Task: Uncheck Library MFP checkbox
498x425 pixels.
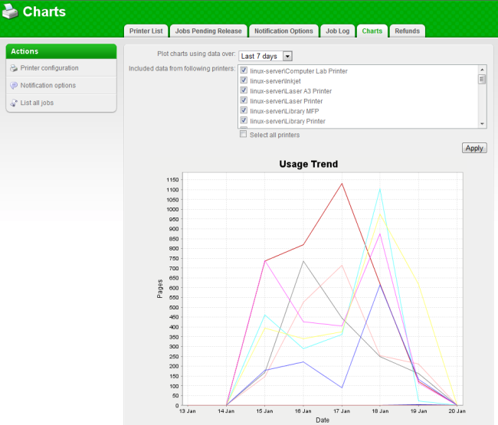Action: 244,110
